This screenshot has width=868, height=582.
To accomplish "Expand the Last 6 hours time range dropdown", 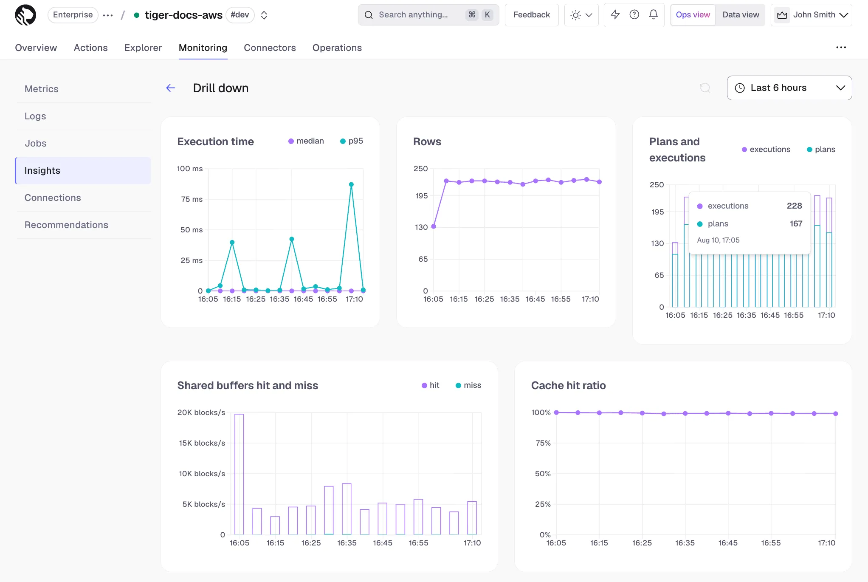I will 789,88.
